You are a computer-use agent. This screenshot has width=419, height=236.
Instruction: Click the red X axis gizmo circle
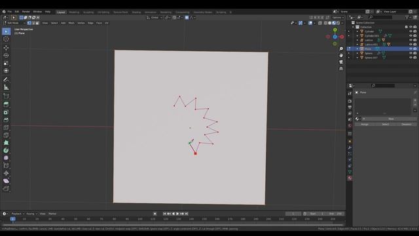(x=342, y=37)
